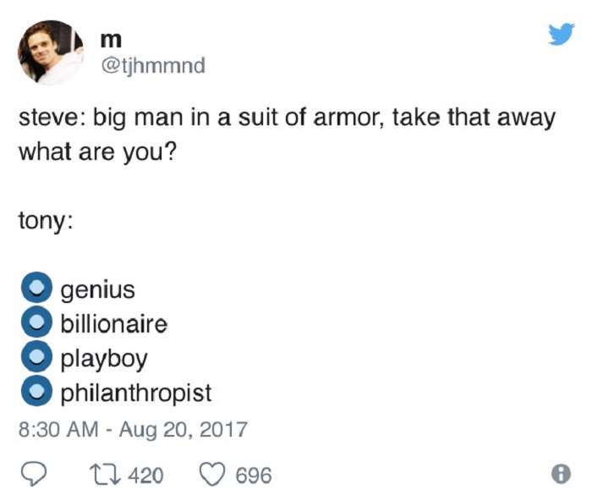Open the 8:30 AM - Aug 20, 2017 timestamp
Image resolution: width=592 pixels, height=501 pixels.
coord(133,428)
